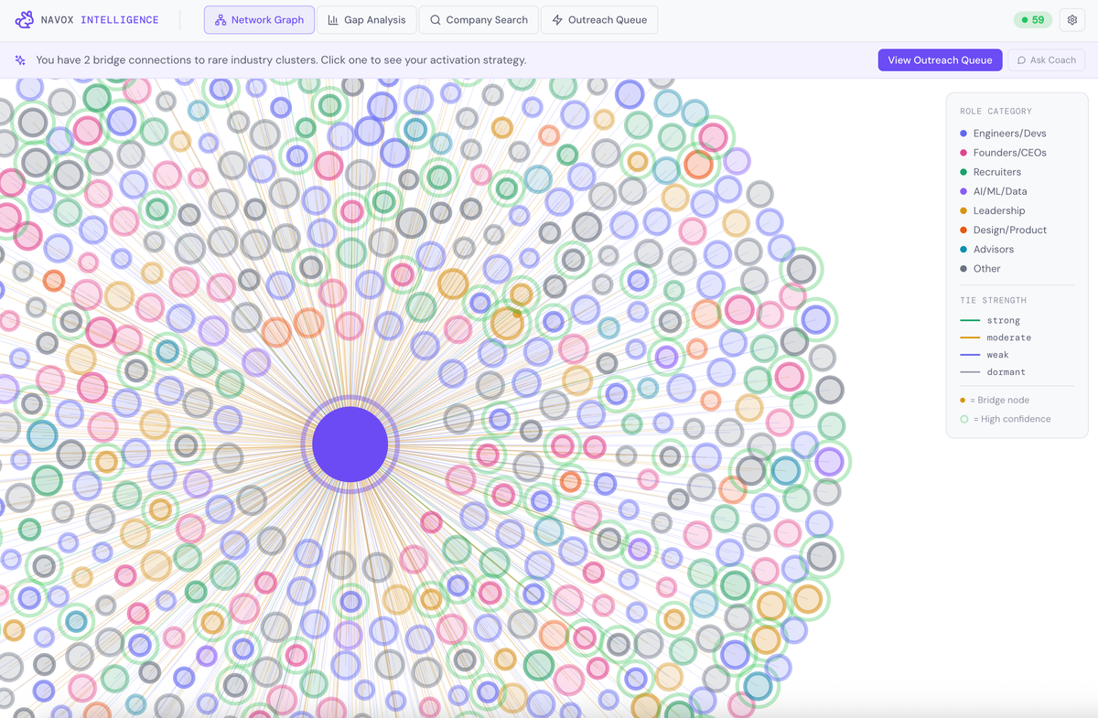Viewport: 1098px width, 718px height.
Task: Click the Advisors legend entry
Action: (993, 249)
